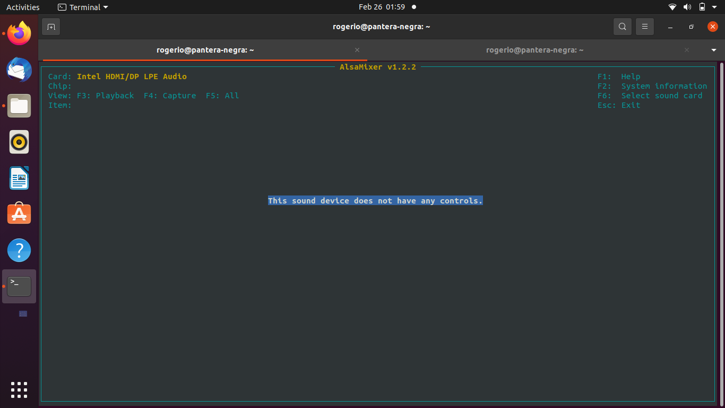Screen dimensions: 725x408
Task: Click the 'Esc: Exit' text
Action: point(619,105)
